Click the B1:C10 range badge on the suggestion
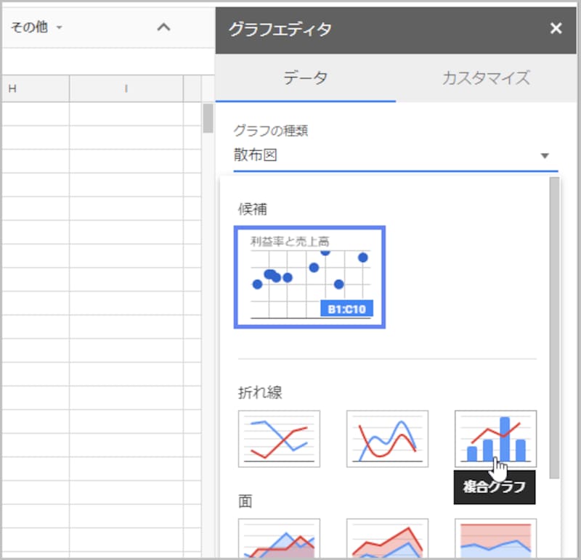Image resolution: width=581 pixels, height=560 pixels. pyautogui.click(x=348, y=308)
